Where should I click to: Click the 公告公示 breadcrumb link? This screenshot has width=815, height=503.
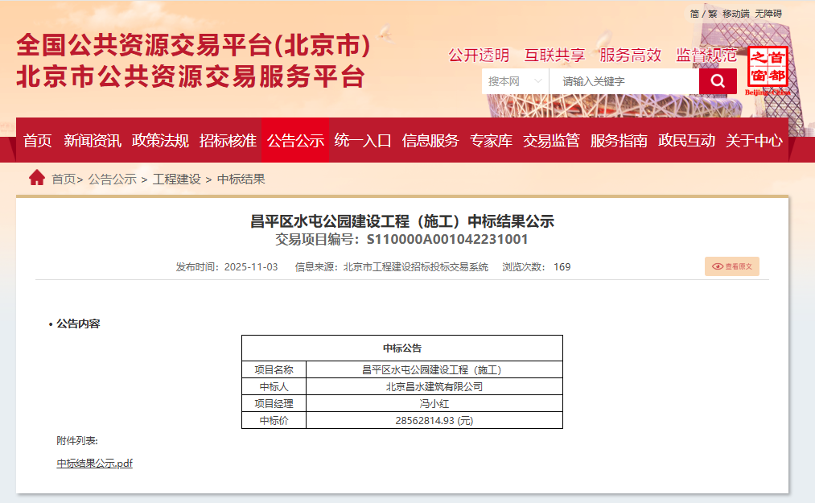coord(112,179)
